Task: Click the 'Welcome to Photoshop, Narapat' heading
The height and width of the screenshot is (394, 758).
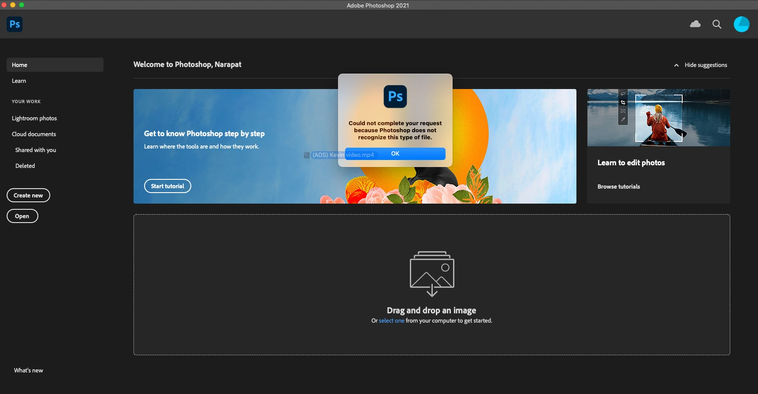Action: pyautogui.click(x=187, y=64)
